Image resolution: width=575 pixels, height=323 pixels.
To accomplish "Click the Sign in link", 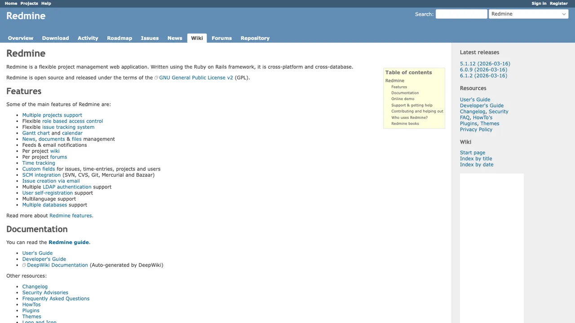I will pyautogui.click(x=539, y=3).
